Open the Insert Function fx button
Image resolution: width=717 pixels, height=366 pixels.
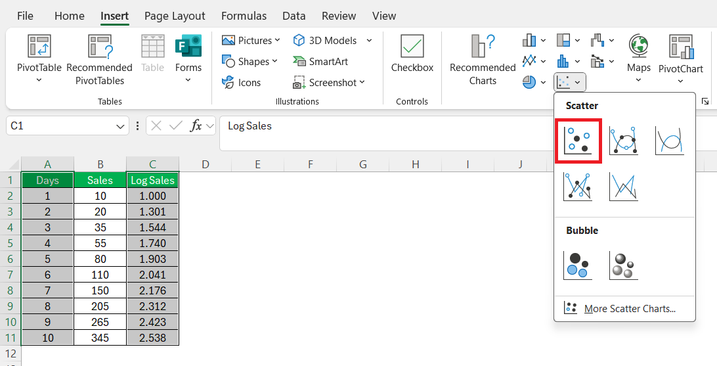click(x=196, y=126)
